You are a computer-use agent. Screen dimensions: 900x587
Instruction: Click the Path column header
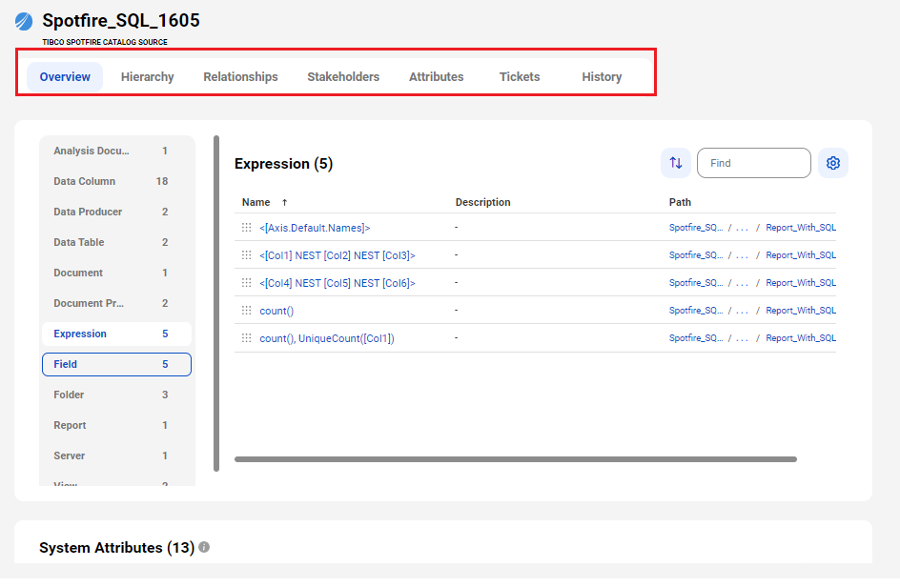(x=680, y=202)
